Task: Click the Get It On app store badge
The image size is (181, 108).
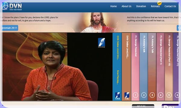Action: (x=143, y=106)
